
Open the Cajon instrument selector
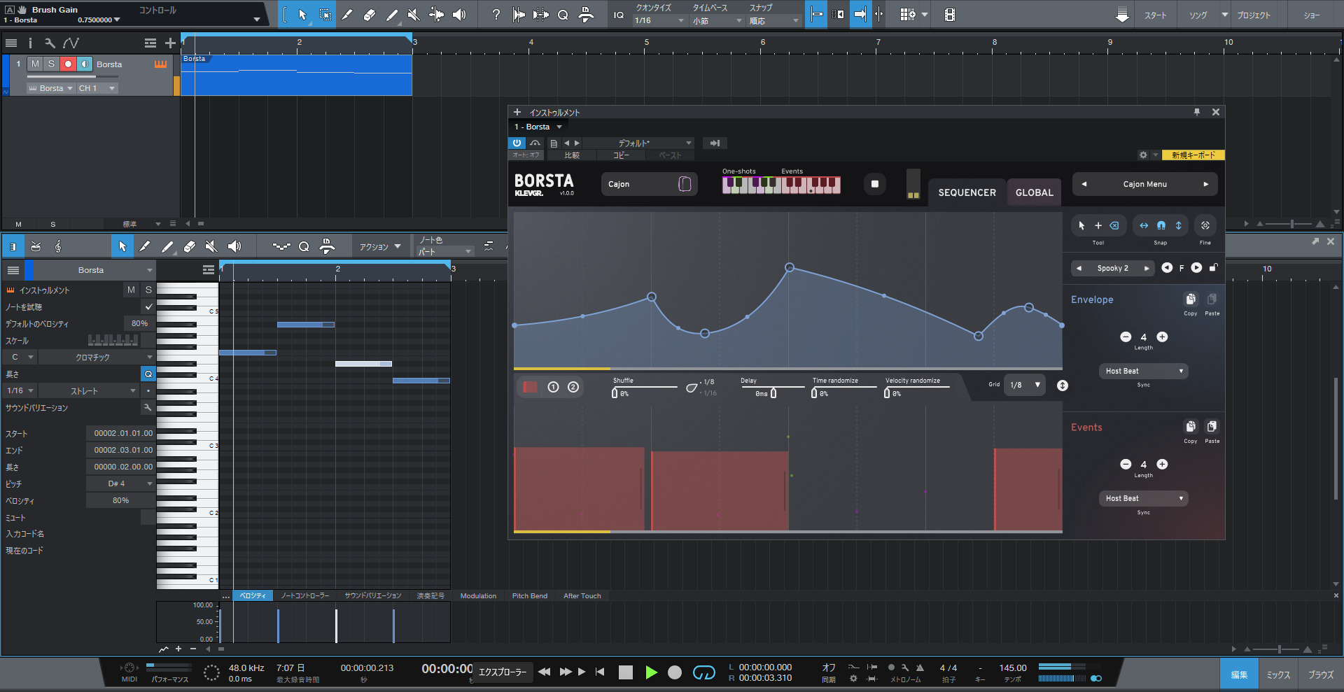pyautogui.click(x=649, y=184)
